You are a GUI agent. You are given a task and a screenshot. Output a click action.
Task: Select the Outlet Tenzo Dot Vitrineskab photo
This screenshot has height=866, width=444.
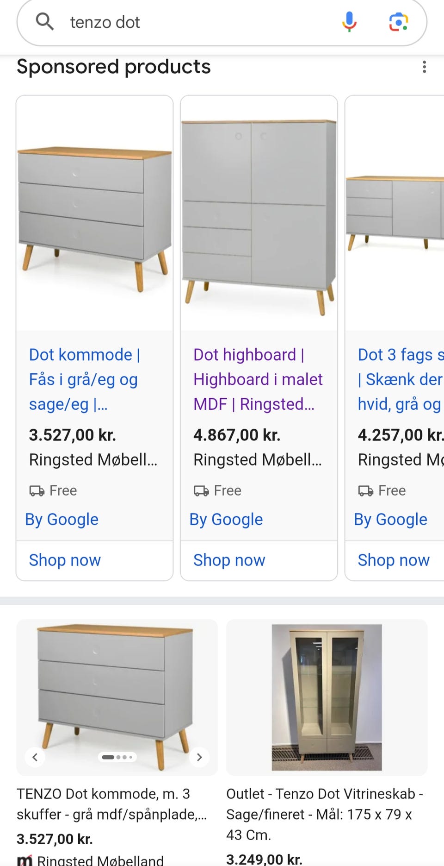(x=327, y=697)
